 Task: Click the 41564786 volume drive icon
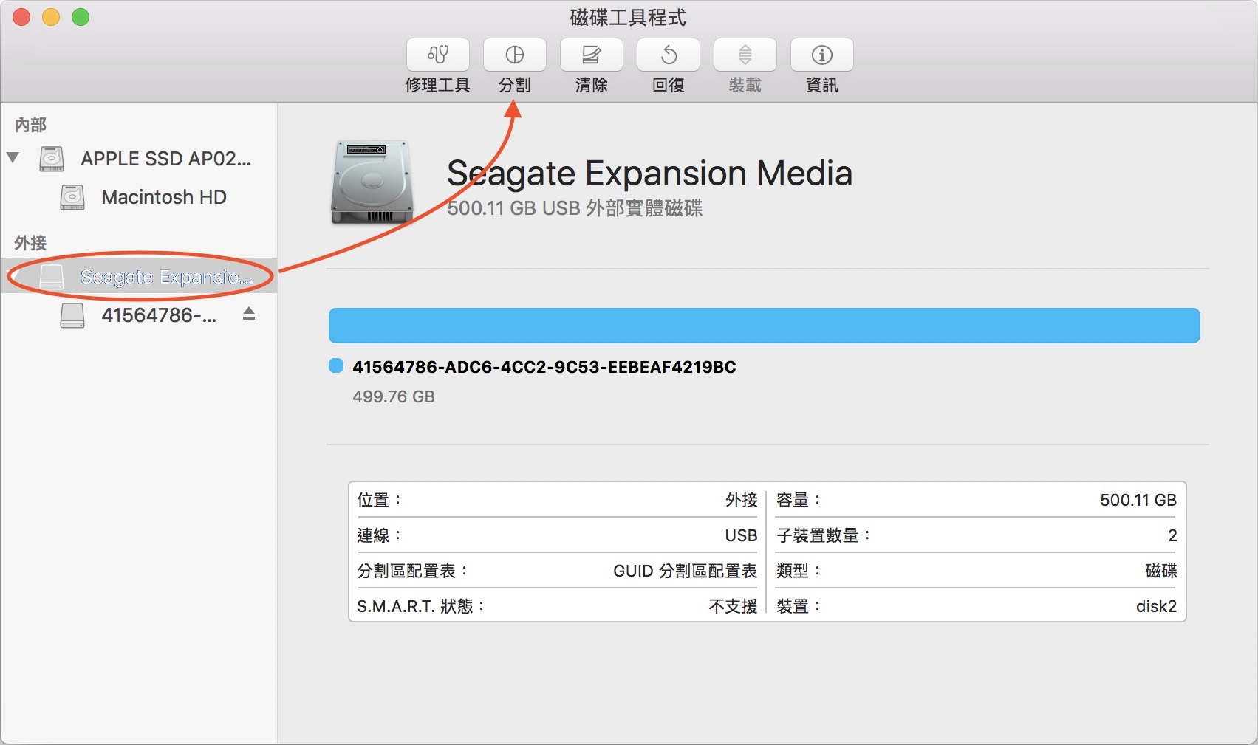coord(72,315)
